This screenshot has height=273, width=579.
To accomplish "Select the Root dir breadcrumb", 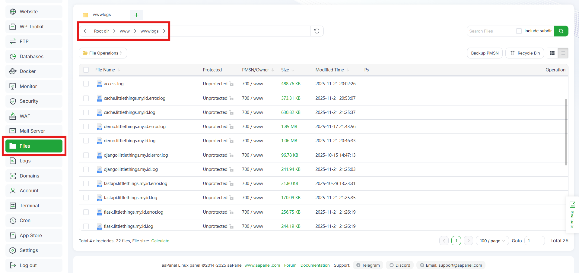I will click(101, 31).
